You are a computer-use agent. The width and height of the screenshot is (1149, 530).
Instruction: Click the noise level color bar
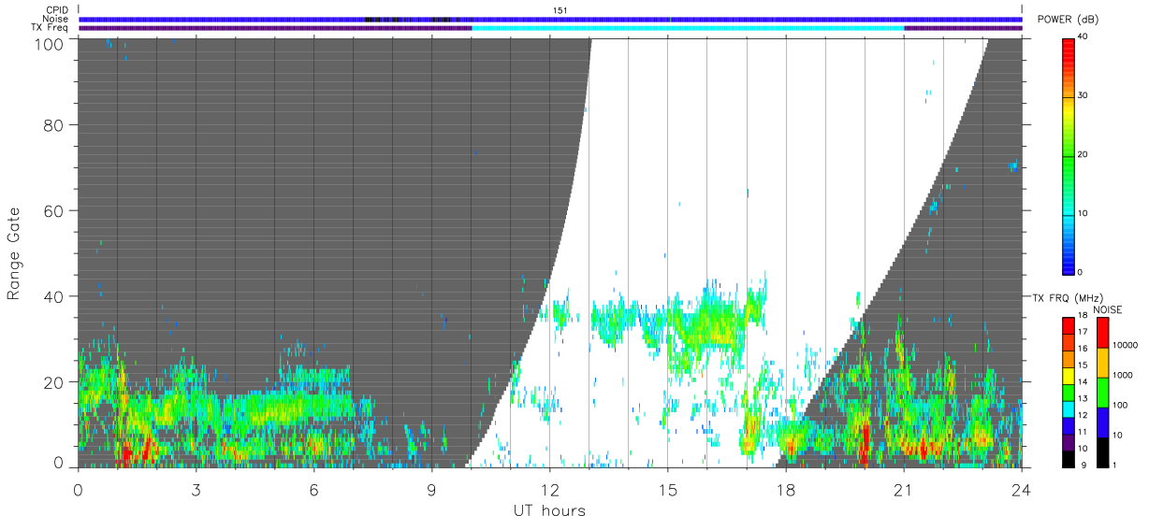[x=1101, y=392]
